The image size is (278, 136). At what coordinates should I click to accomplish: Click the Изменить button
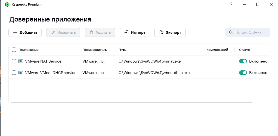click(63, 32)
